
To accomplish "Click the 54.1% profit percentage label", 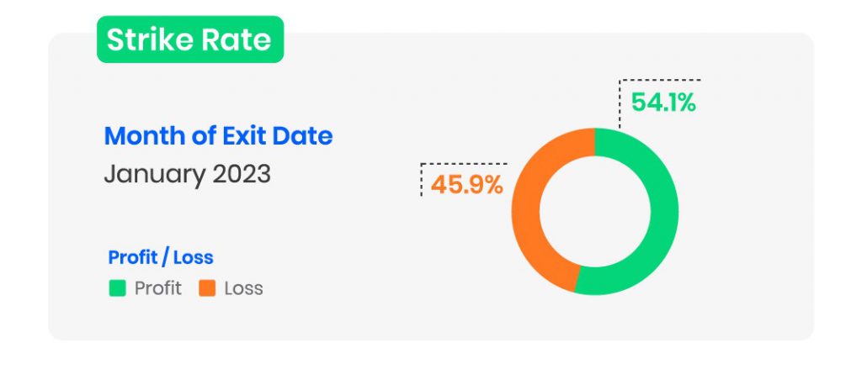I will coord(663,103).
